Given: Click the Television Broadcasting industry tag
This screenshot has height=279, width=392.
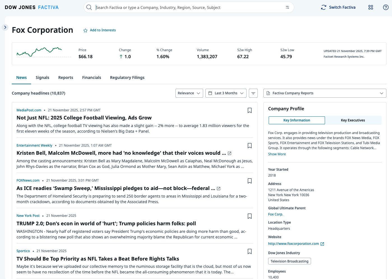Looking at the screenshot, I should point(289,261).
